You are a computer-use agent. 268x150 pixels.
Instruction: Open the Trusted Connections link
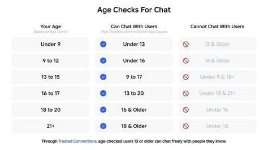click(x=77, y=141)
